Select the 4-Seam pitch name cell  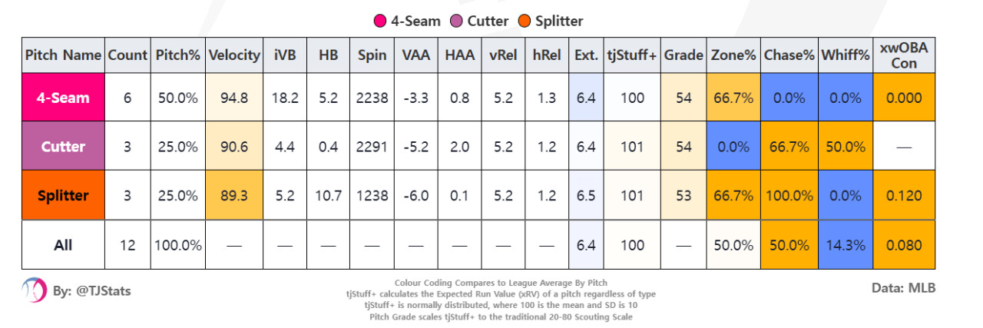63,98
